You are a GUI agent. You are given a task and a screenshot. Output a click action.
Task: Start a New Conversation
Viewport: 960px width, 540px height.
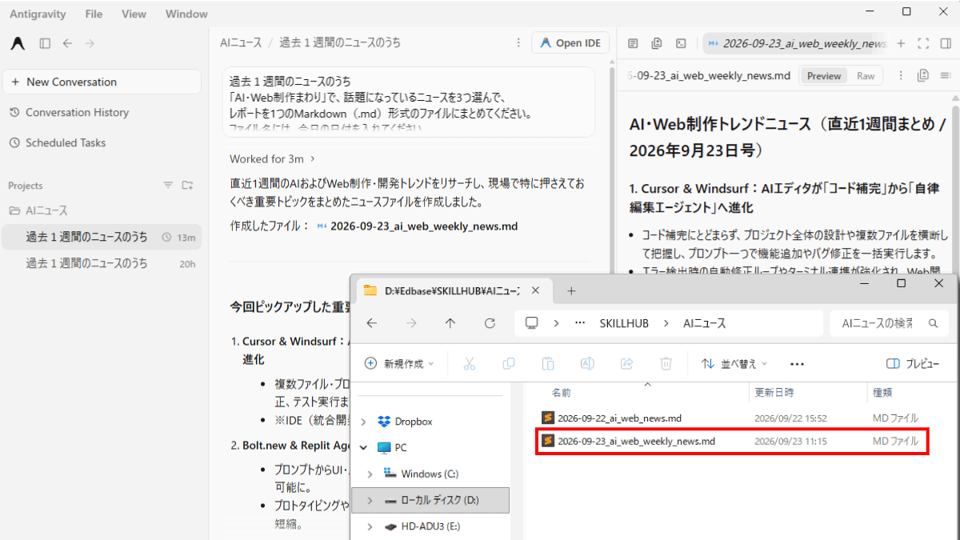tap(102, 82)
